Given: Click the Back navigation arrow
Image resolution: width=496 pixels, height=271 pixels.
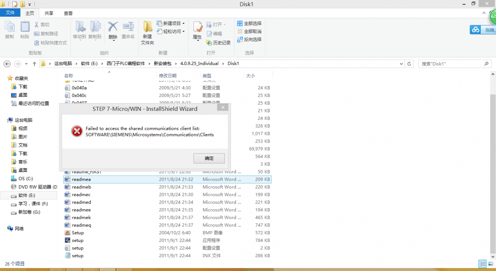Looking at the screenshot, I should [x=7, y=64].
